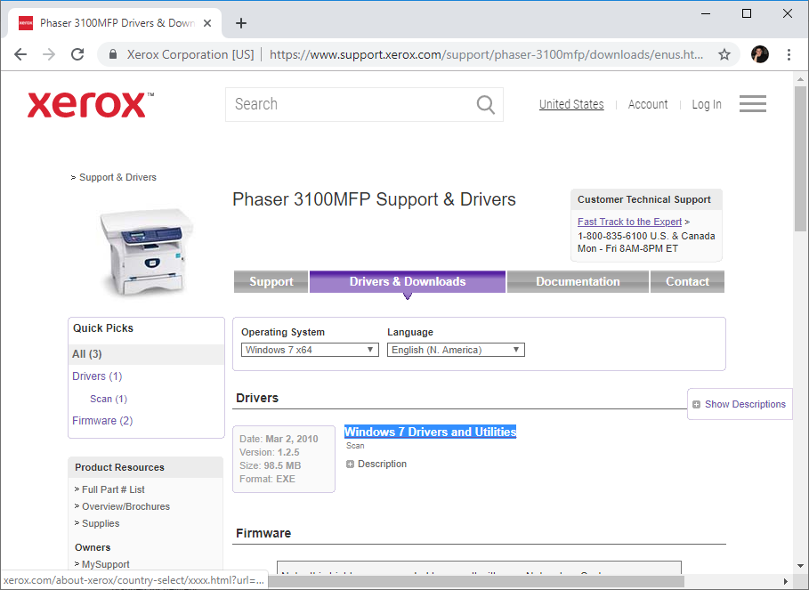The width and height of the screenshot is (809, 590).
Task: Click scrollbar up arrow
Action: (800, 79)
